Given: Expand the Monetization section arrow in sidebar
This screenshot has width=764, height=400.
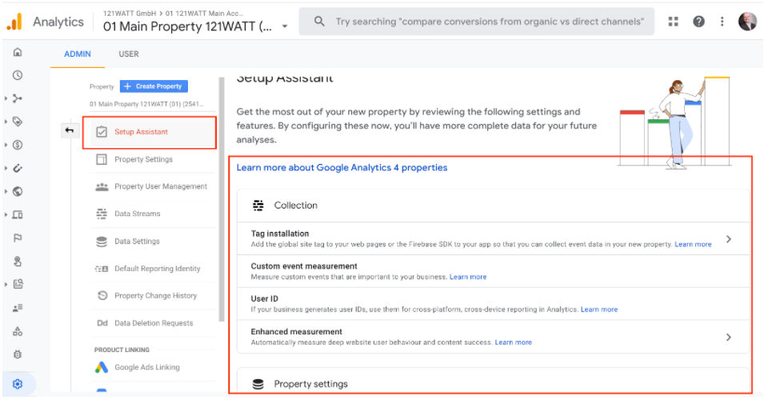Looking at the screenshot, I should [6, 145].
